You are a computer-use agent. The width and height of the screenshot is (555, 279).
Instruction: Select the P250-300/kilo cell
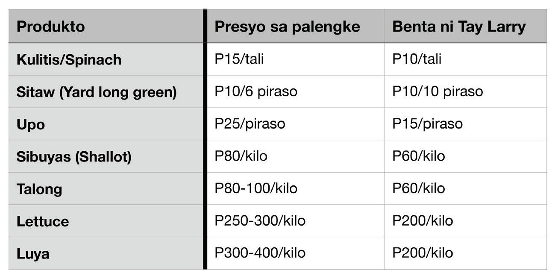click(296, 220)
